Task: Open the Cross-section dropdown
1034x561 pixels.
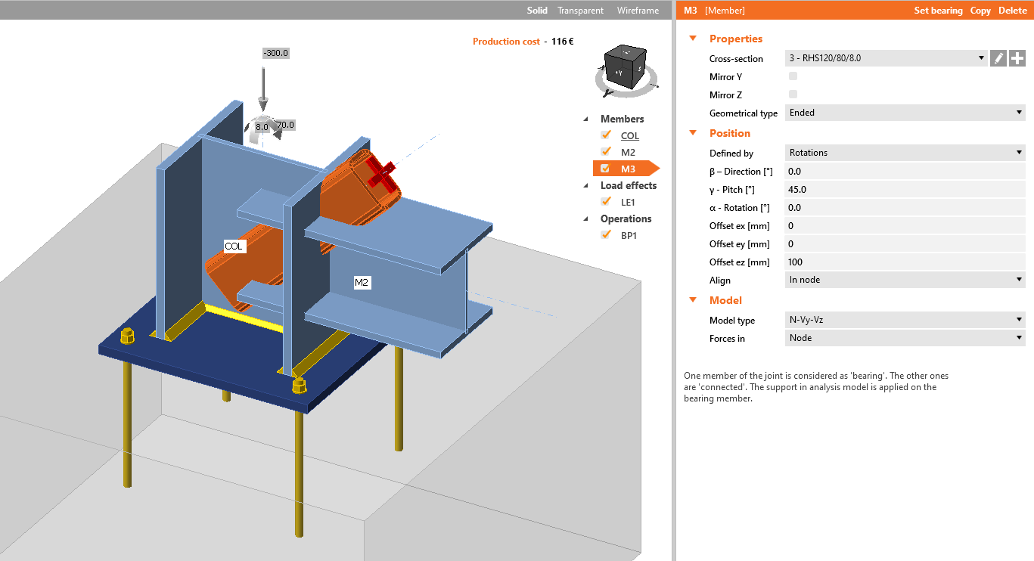Action: point(887,58)
